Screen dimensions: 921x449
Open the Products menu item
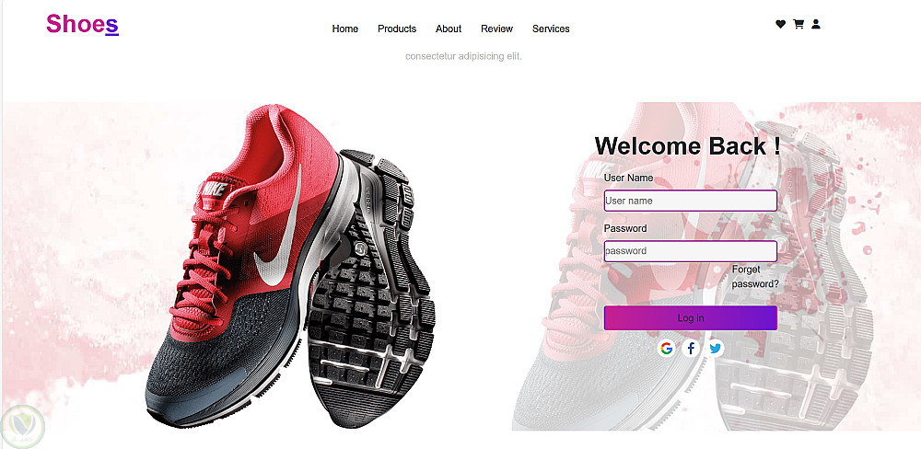click(x=397, y=29)
